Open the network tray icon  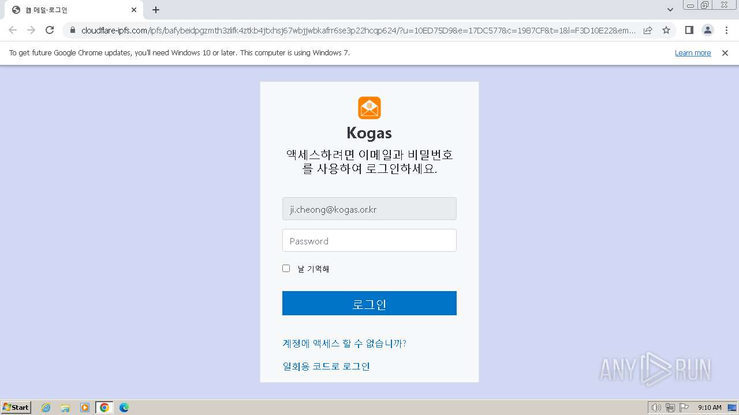click(x=670, y=408)
